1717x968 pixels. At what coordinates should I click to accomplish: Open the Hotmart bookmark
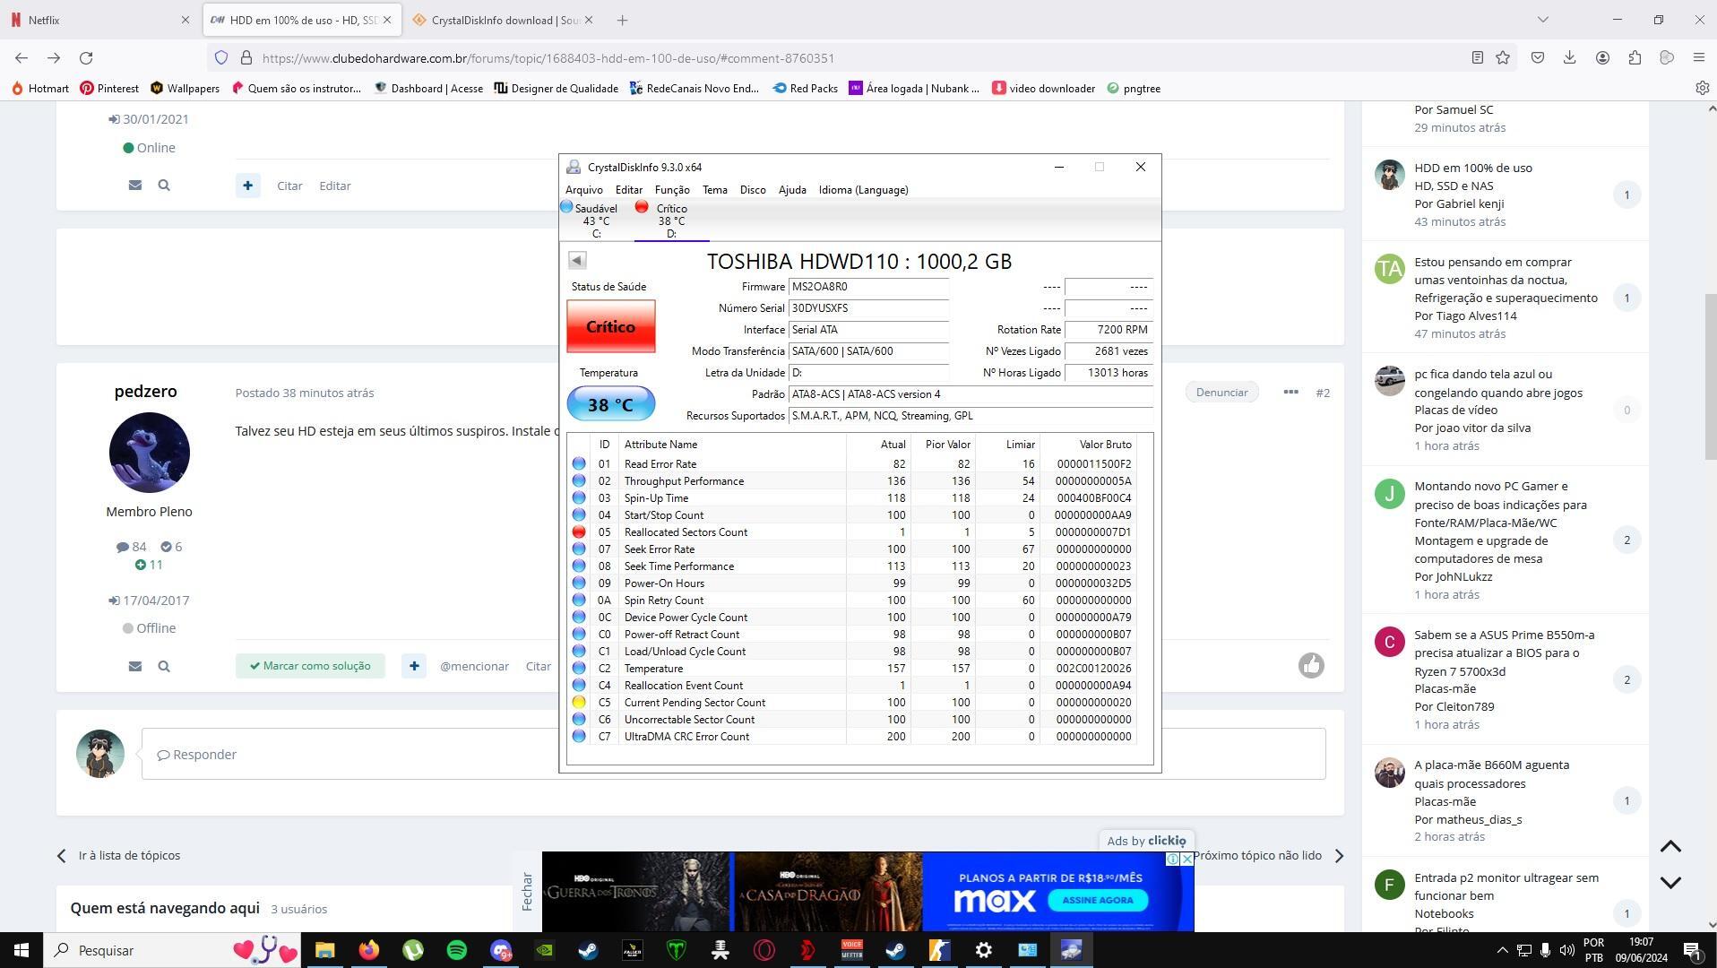(x=39, y=88)
